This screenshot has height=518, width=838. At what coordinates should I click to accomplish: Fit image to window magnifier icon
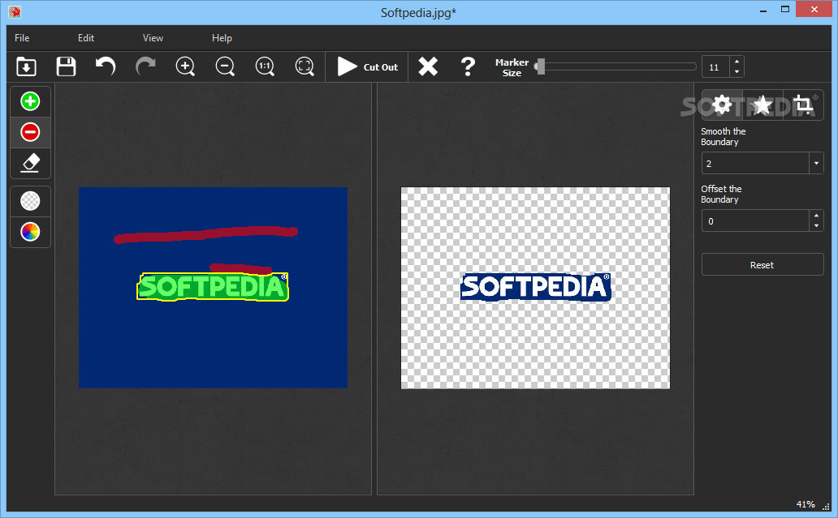305,66
